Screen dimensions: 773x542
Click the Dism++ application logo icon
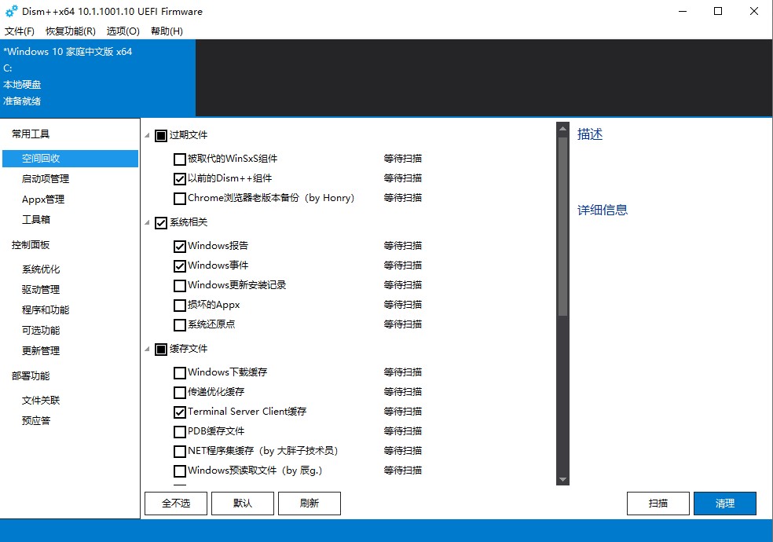click(x=10, y=11)
